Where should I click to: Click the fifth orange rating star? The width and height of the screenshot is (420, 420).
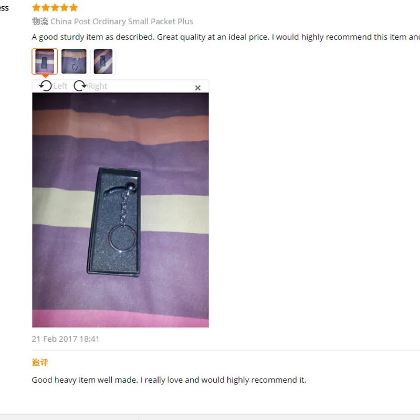point(73,7)
